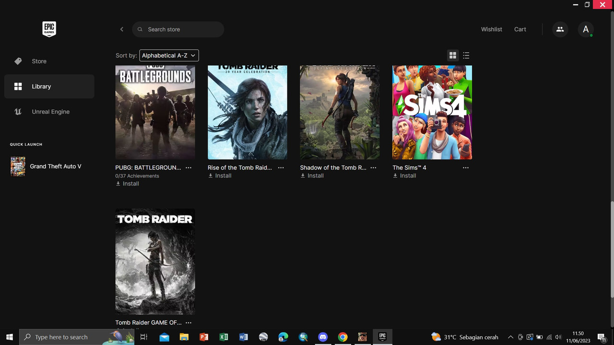Click the Shadow of the Tomb Raider cover
Viewport: 614px width, 345px height.
click(x=340, y=112)
